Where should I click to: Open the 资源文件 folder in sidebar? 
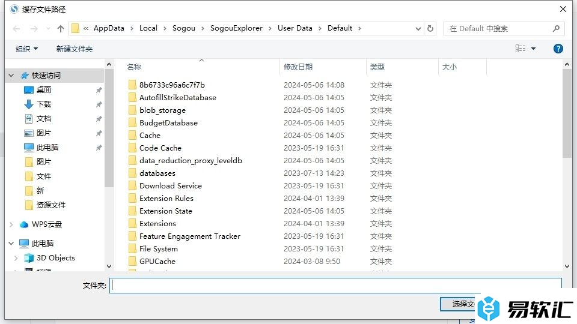[x=50, y=205]
